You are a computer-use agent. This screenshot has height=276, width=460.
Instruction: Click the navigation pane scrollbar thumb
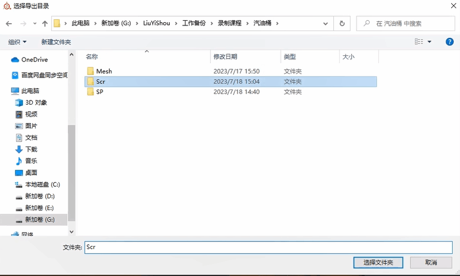(x=72, y=173)
